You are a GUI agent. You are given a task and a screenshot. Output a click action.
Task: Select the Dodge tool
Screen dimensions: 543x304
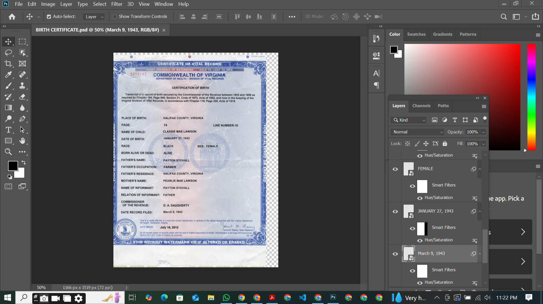pos(8,119)
